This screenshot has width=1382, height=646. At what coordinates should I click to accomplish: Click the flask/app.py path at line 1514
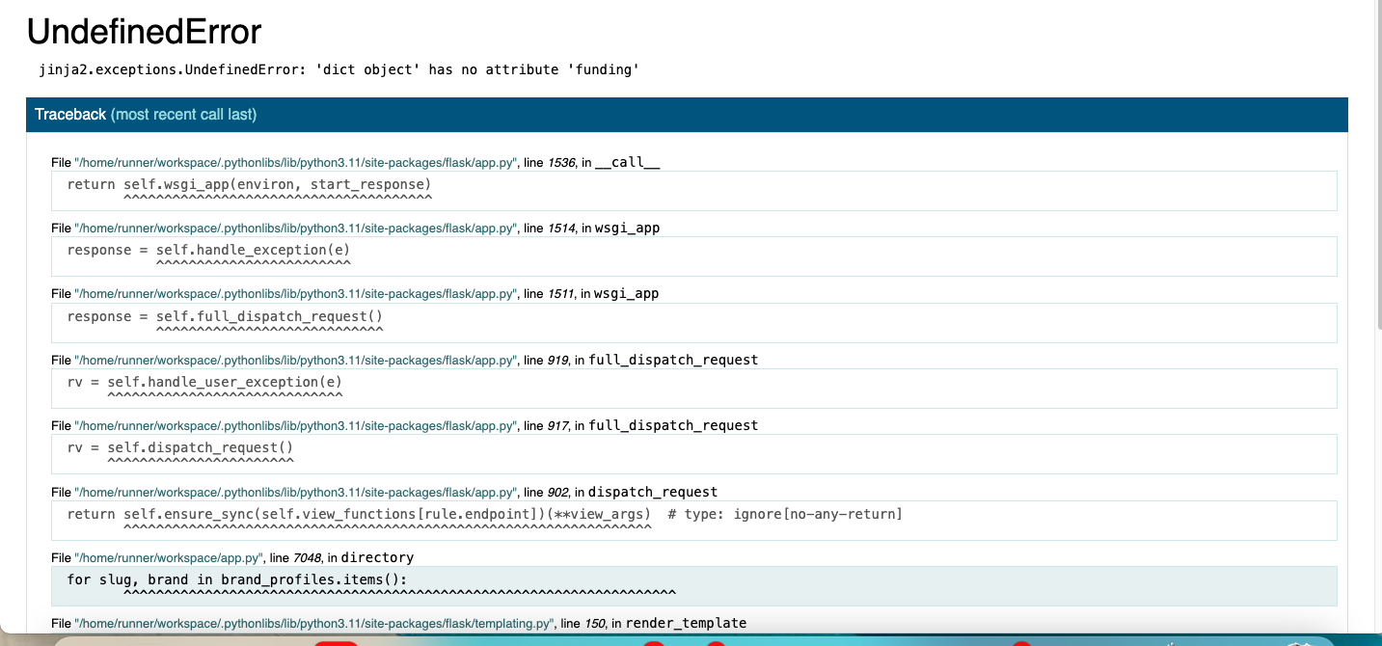pos(296,229)
